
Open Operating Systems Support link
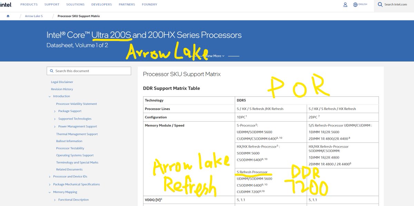point(75,156)
